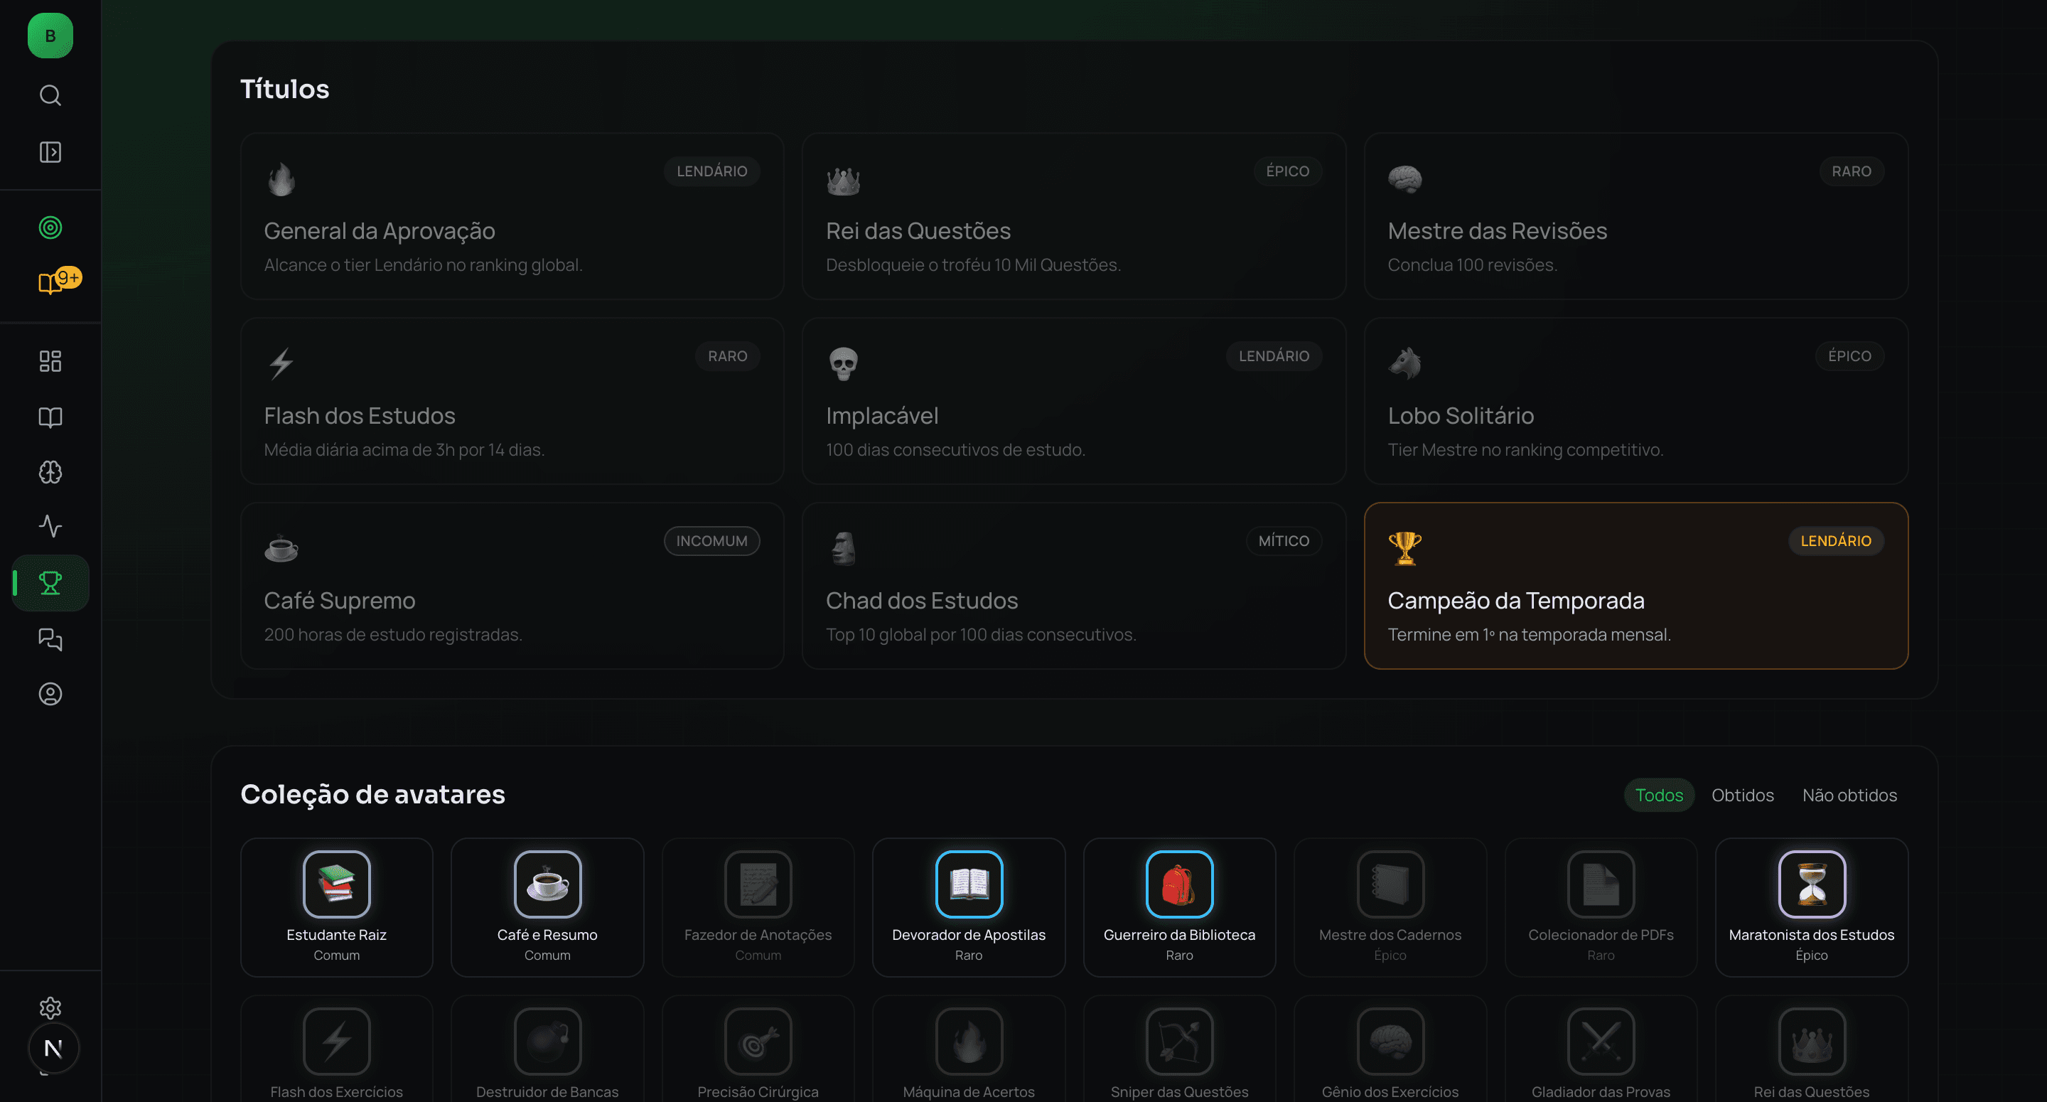2047x1102 pixels.
Task: Open settings gear icon in sidebar
Action: pos(50,1008)
